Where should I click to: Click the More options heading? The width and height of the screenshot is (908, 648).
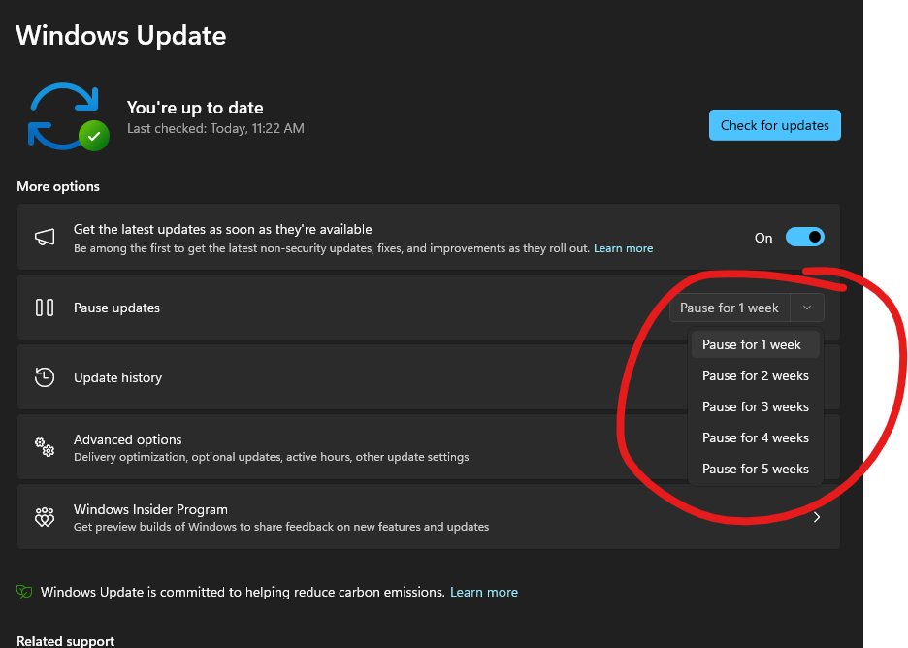[58, 186]
